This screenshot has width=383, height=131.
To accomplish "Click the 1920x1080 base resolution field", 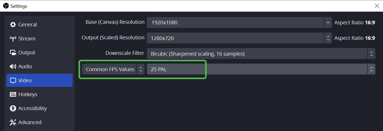I will coord(235,22).
